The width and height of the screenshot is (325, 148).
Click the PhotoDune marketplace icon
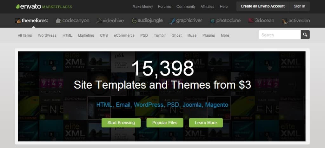(212, 21)
